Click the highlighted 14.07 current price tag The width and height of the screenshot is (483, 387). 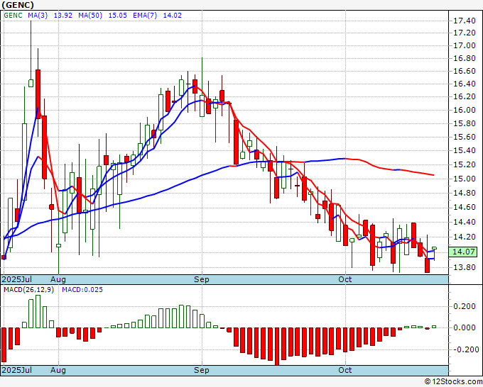(464, 252)
